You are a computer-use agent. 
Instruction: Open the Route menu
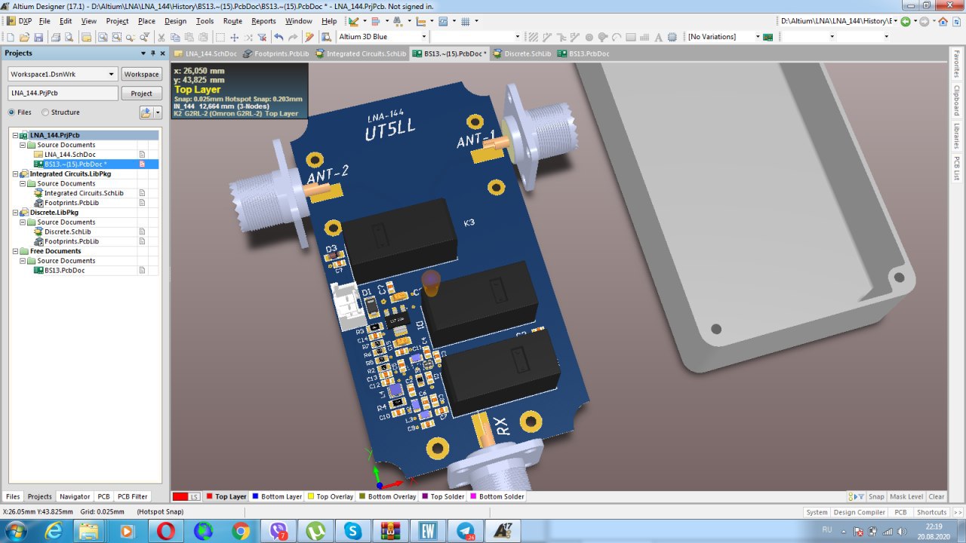point(232,21)
